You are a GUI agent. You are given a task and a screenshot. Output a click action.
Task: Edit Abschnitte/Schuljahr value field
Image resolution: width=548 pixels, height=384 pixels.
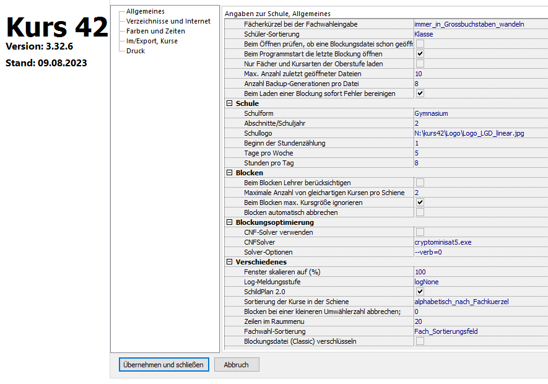coord(481,123)
